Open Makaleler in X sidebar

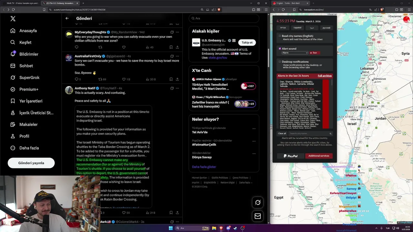(x=24, y=124)
